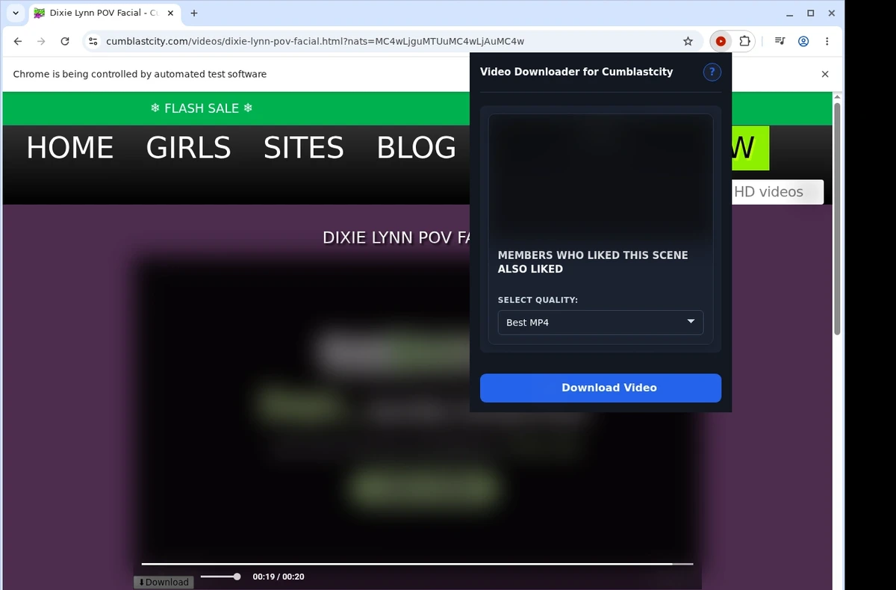
Task: Open help in Video Downloader popup
Action: click(712, 72)
